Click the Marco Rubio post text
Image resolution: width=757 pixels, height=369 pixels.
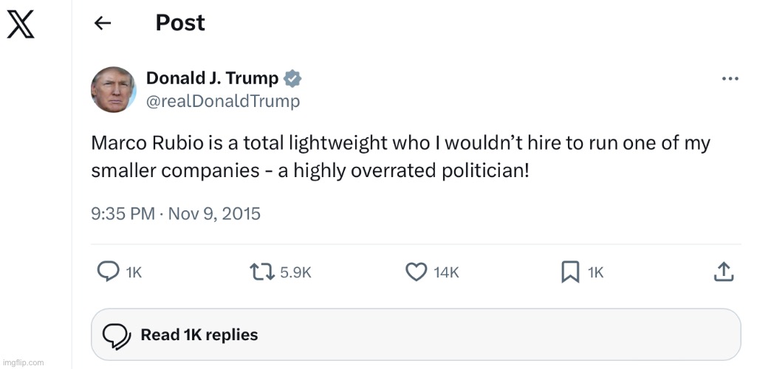pyautogui.click(x=399, y=156)
